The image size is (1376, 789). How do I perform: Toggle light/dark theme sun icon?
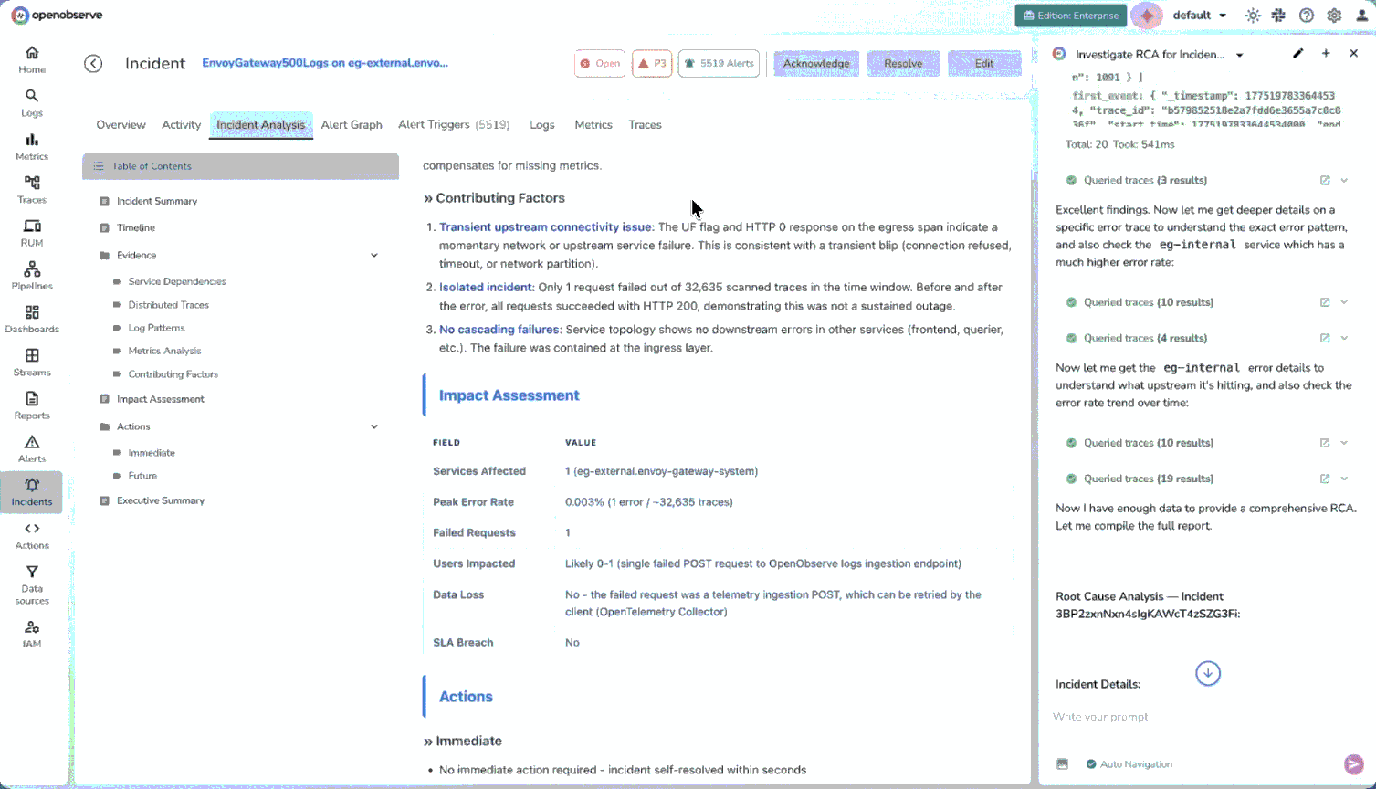click(x=1253, y=16)
